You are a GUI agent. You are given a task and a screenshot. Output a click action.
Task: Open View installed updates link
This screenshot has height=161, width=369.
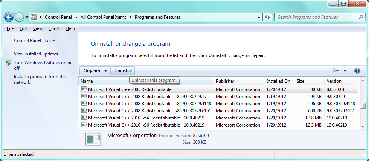pyautogui.click(x=36, y=54)
